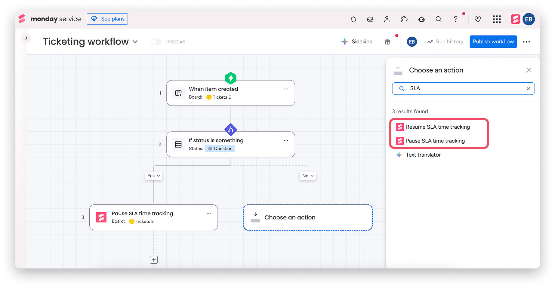Open the No branch dropdown
The height and width of the screenshot is (288, 555).
[308, 176]
